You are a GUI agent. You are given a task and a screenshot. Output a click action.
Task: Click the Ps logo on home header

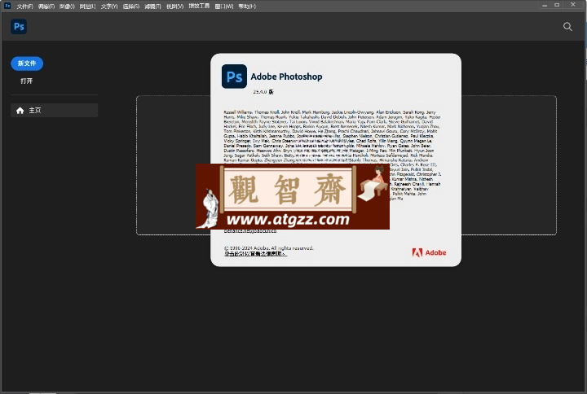[19, 27]
